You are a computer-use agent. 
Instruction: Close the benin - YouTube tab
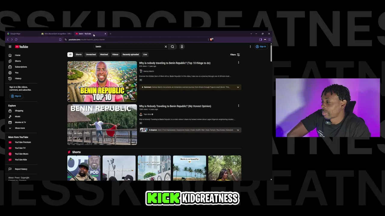tap(105, 34)
